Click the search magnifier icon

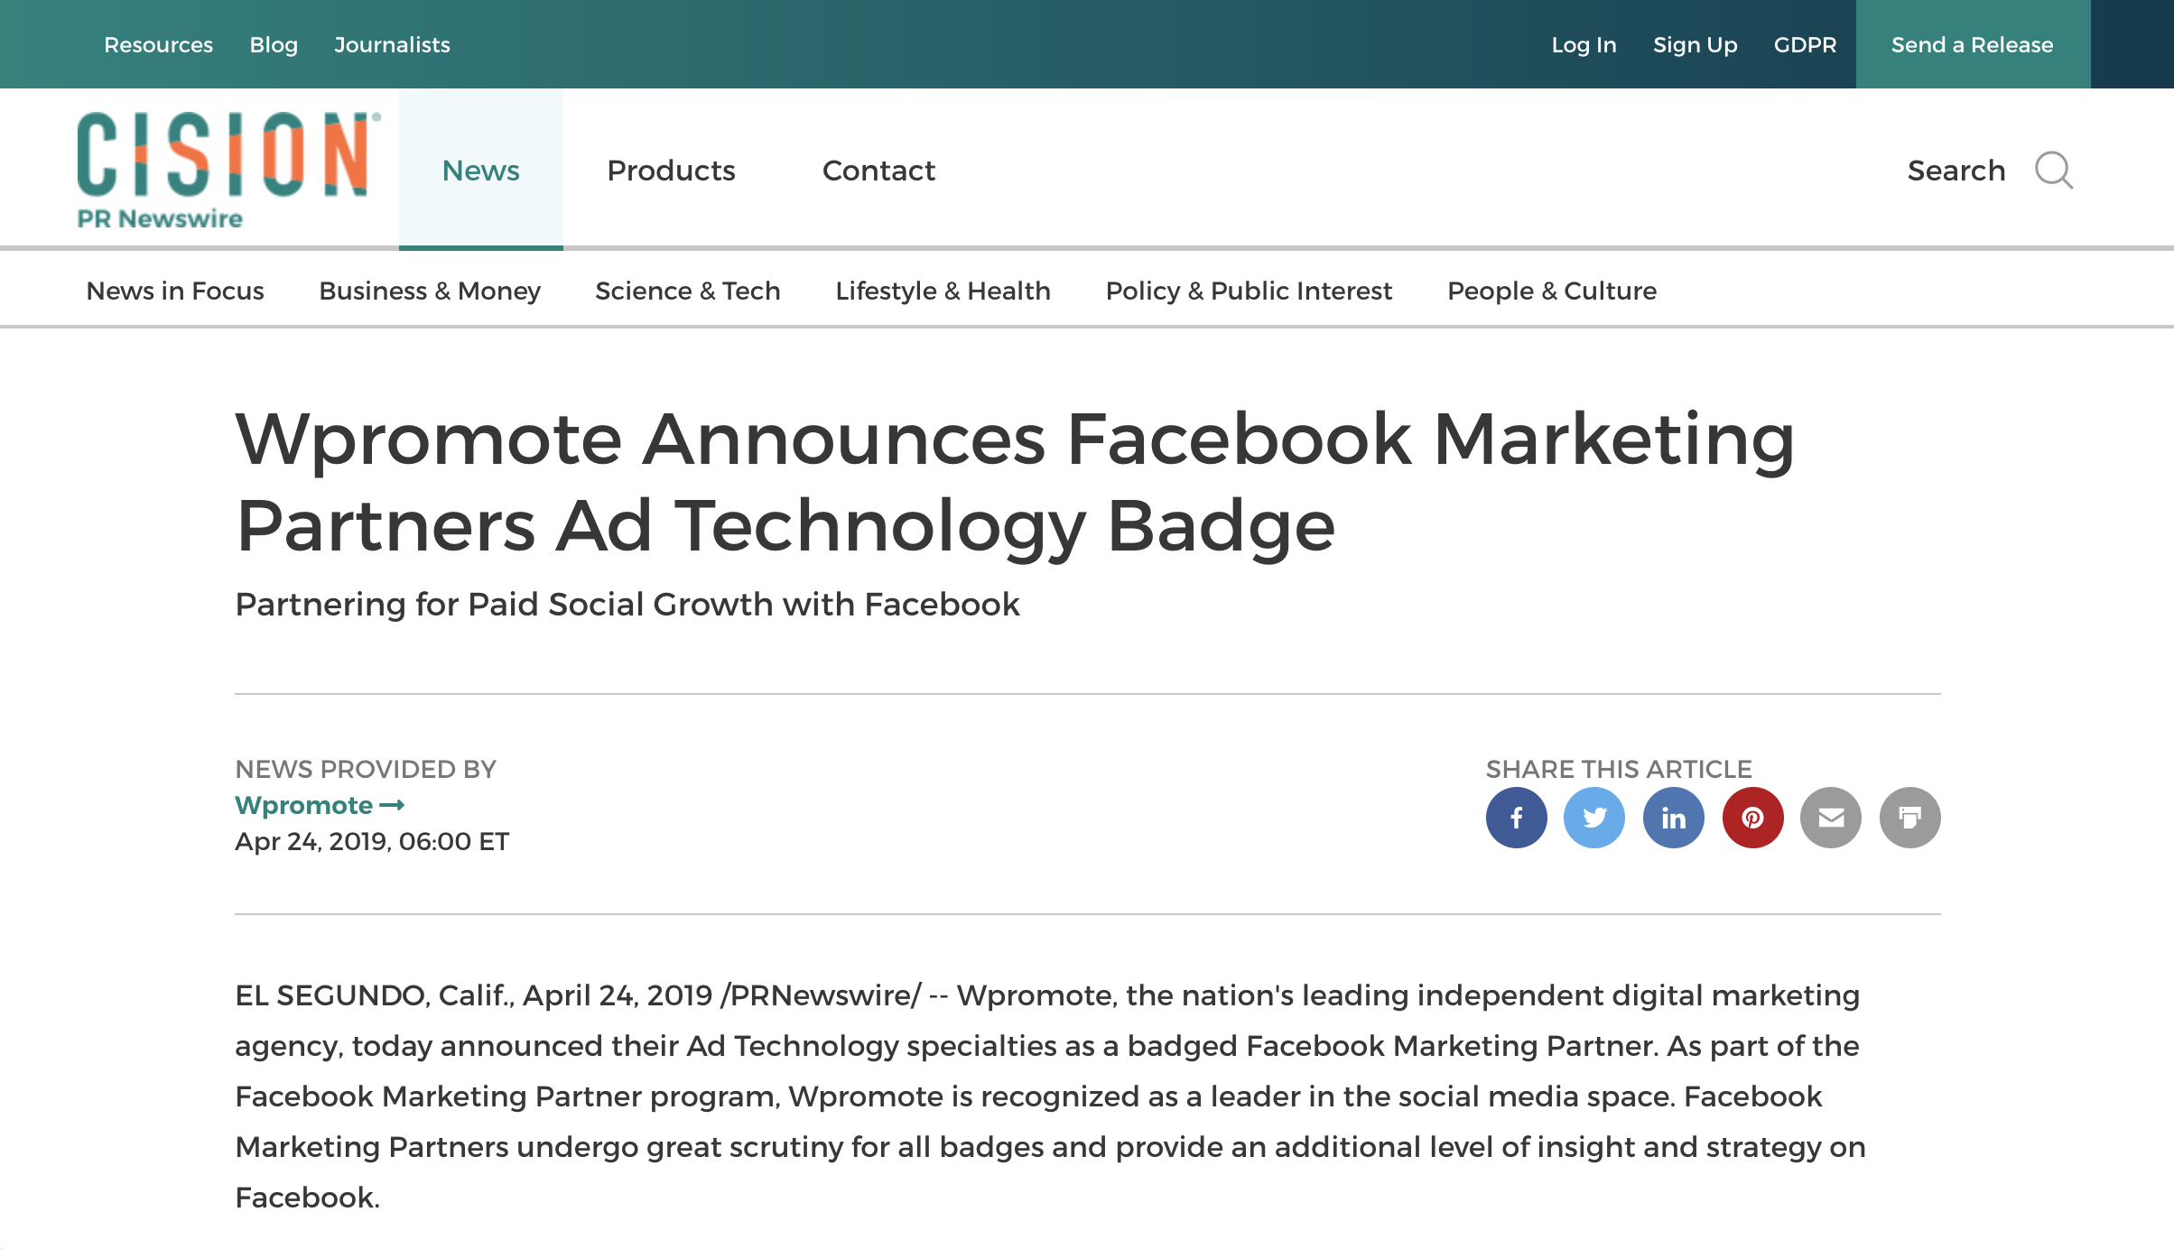(x=2054, y=171)
